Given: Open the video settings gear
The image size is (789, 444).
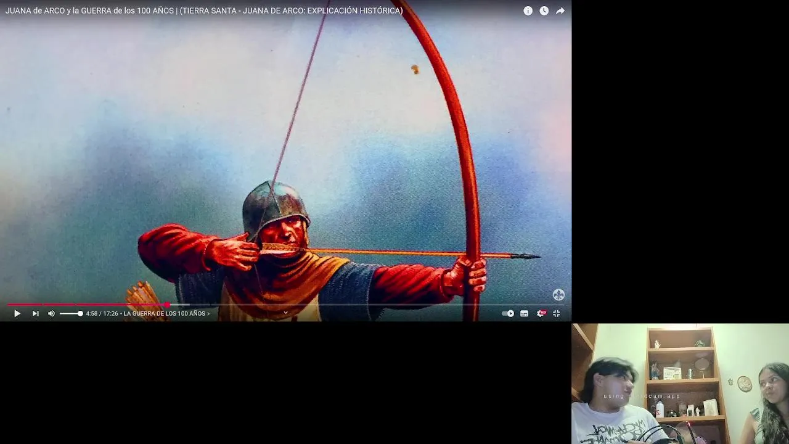Looking at the screenshot, I should 541,313.
